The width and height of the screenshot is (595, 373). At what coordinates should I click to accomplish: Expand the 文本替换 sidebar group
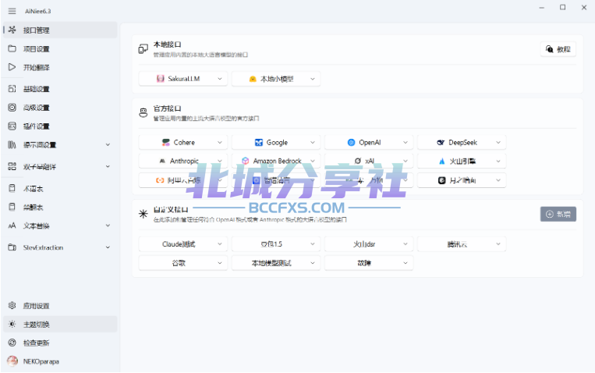tap(108, 226)
